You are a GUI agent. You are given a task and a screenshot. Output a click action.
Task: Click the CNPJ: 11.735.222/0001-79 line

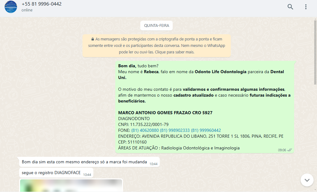(x=143, y=125)
